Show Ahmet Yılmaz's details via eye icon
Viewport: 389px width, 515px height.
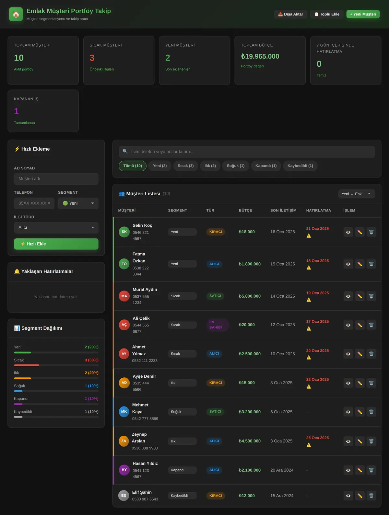click(x=348, y=354)
